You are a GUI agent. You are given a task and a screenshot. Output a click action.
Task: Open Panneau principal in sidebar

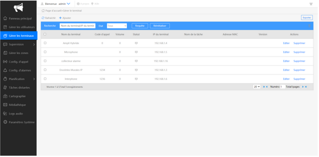(x=19, y=19)
